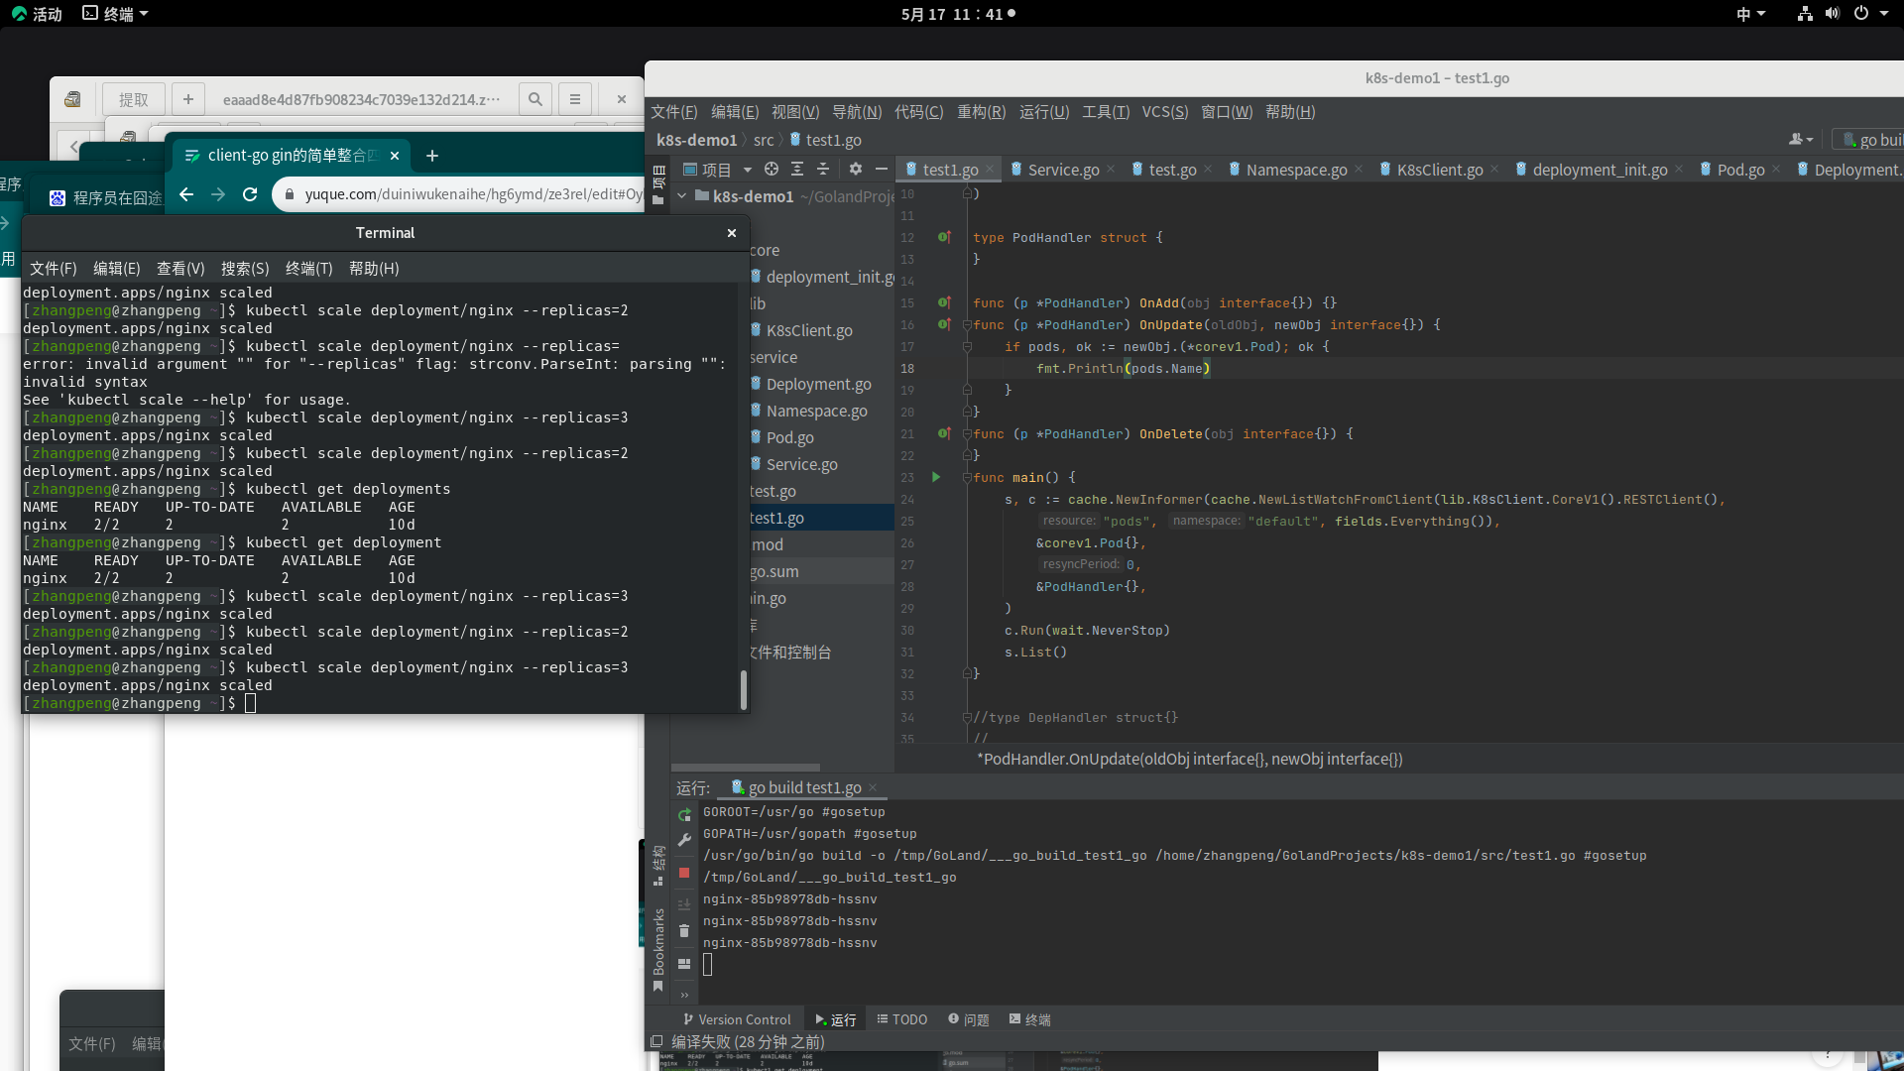Select go.sum in project tree
Image resolution: width=1904 pixels, height=1071 pixels.
tap(774, 571)
